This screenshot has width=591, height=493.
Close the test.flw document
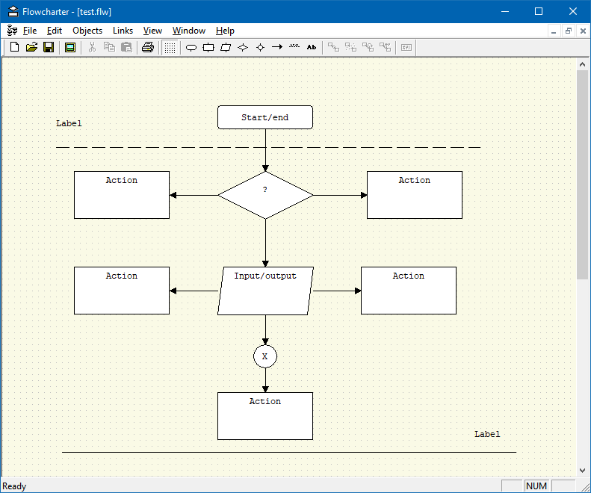(x=583, y=31)
